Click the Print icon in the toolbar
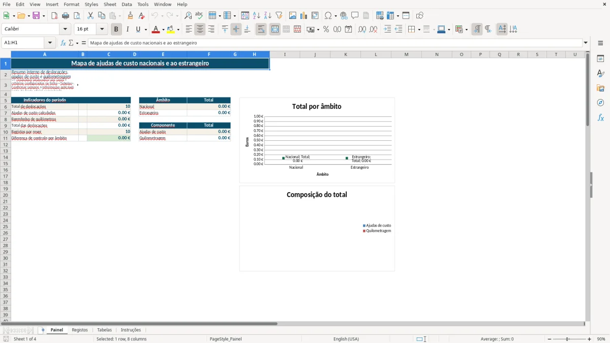The height and width of the screenshot is (343, 610). pyautogui.click(x=66, y=16)
